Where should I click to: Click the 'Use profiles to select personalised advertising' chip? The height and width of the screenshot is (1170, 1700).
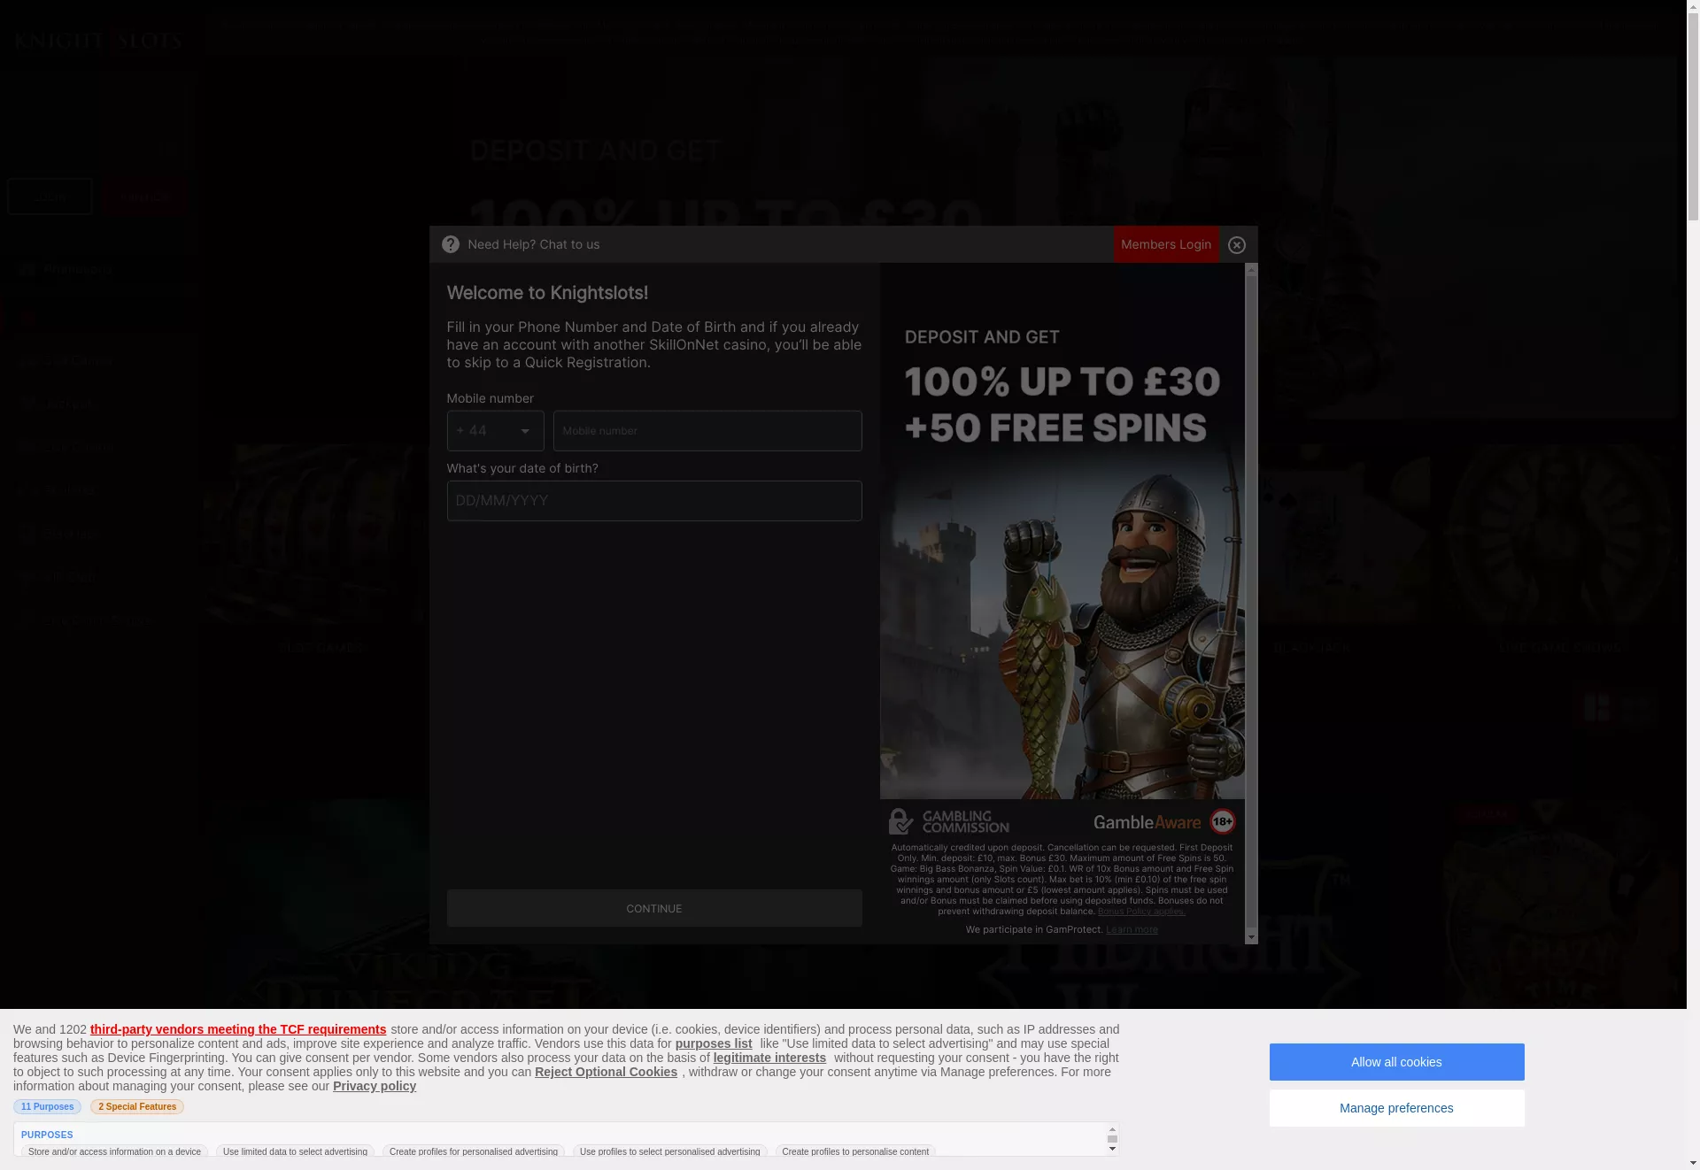coord(669,1151)
